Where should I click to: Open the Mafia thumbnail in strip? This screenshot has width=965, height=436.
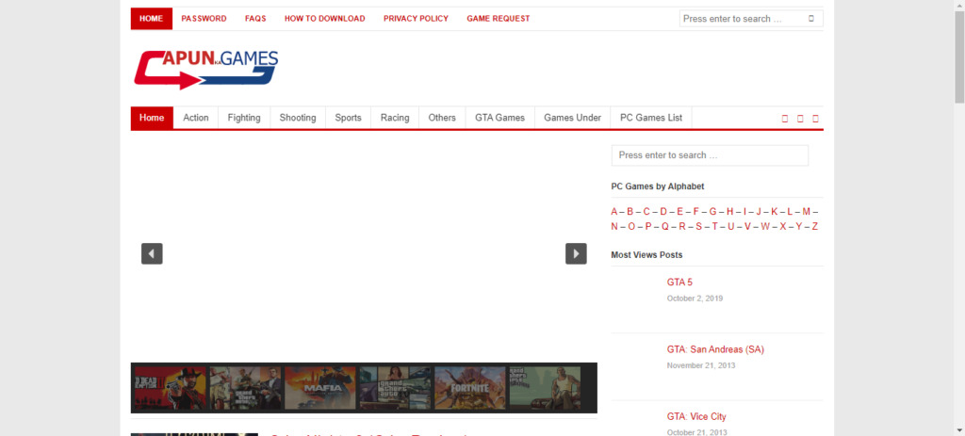[320, 388]
